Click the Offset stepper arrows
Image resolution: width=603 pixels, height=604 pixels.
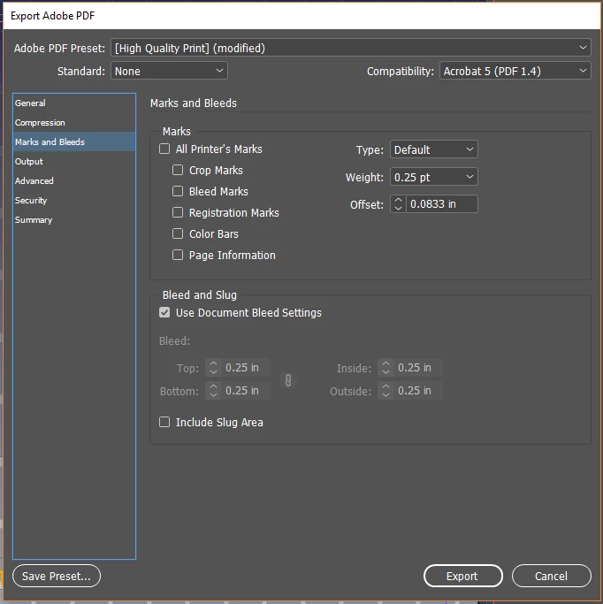[x=398, y=203]
